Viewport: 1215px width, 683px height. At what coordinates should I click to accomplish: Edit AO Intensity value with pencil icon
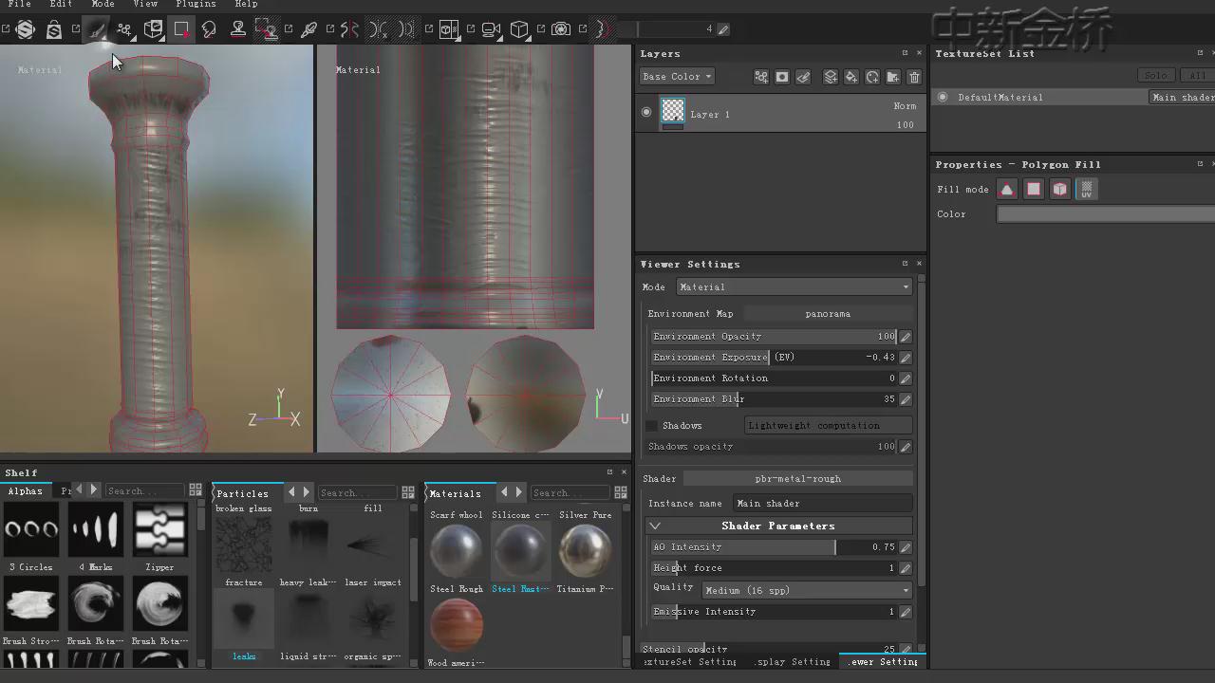coord(906,547)
